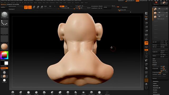Viewport: 169px width, 95px height.
Task: Expand the Geometry section
Action: [x=156, y=82]
